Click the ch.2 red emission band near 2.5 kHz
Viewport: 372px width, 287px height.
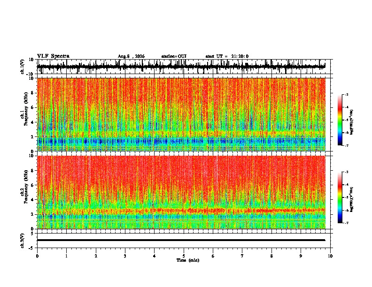tap(181, 210)
